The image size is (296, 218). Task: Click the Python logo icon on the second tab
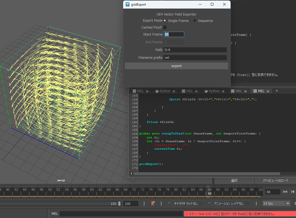[158, 91]
